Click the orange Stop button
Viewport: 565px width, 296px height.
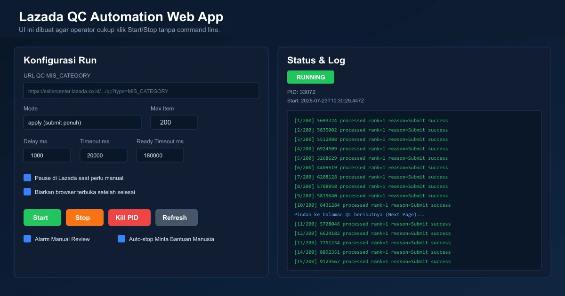pos(85,218)
